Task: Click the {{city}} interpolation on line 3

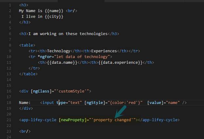Action: coord(54,17)
